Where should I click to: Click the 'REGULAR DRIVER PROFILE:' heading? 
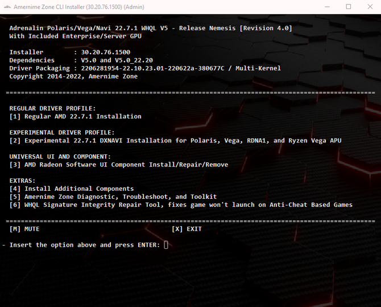click(53, 108)
